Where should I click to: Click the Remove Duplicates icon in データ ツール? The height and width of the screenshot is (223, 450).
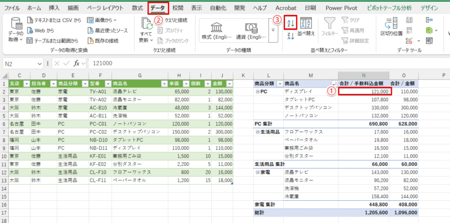pos(409,30)
